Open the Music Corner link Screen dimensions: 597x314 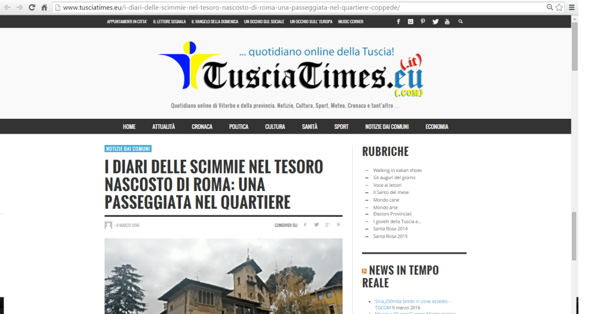point(350,21)
